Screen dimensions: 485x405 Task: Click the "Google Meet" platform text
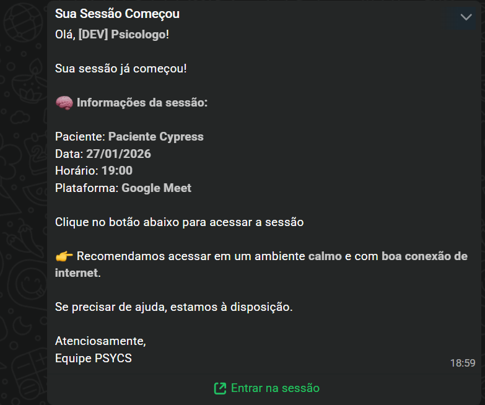point(156,188)
